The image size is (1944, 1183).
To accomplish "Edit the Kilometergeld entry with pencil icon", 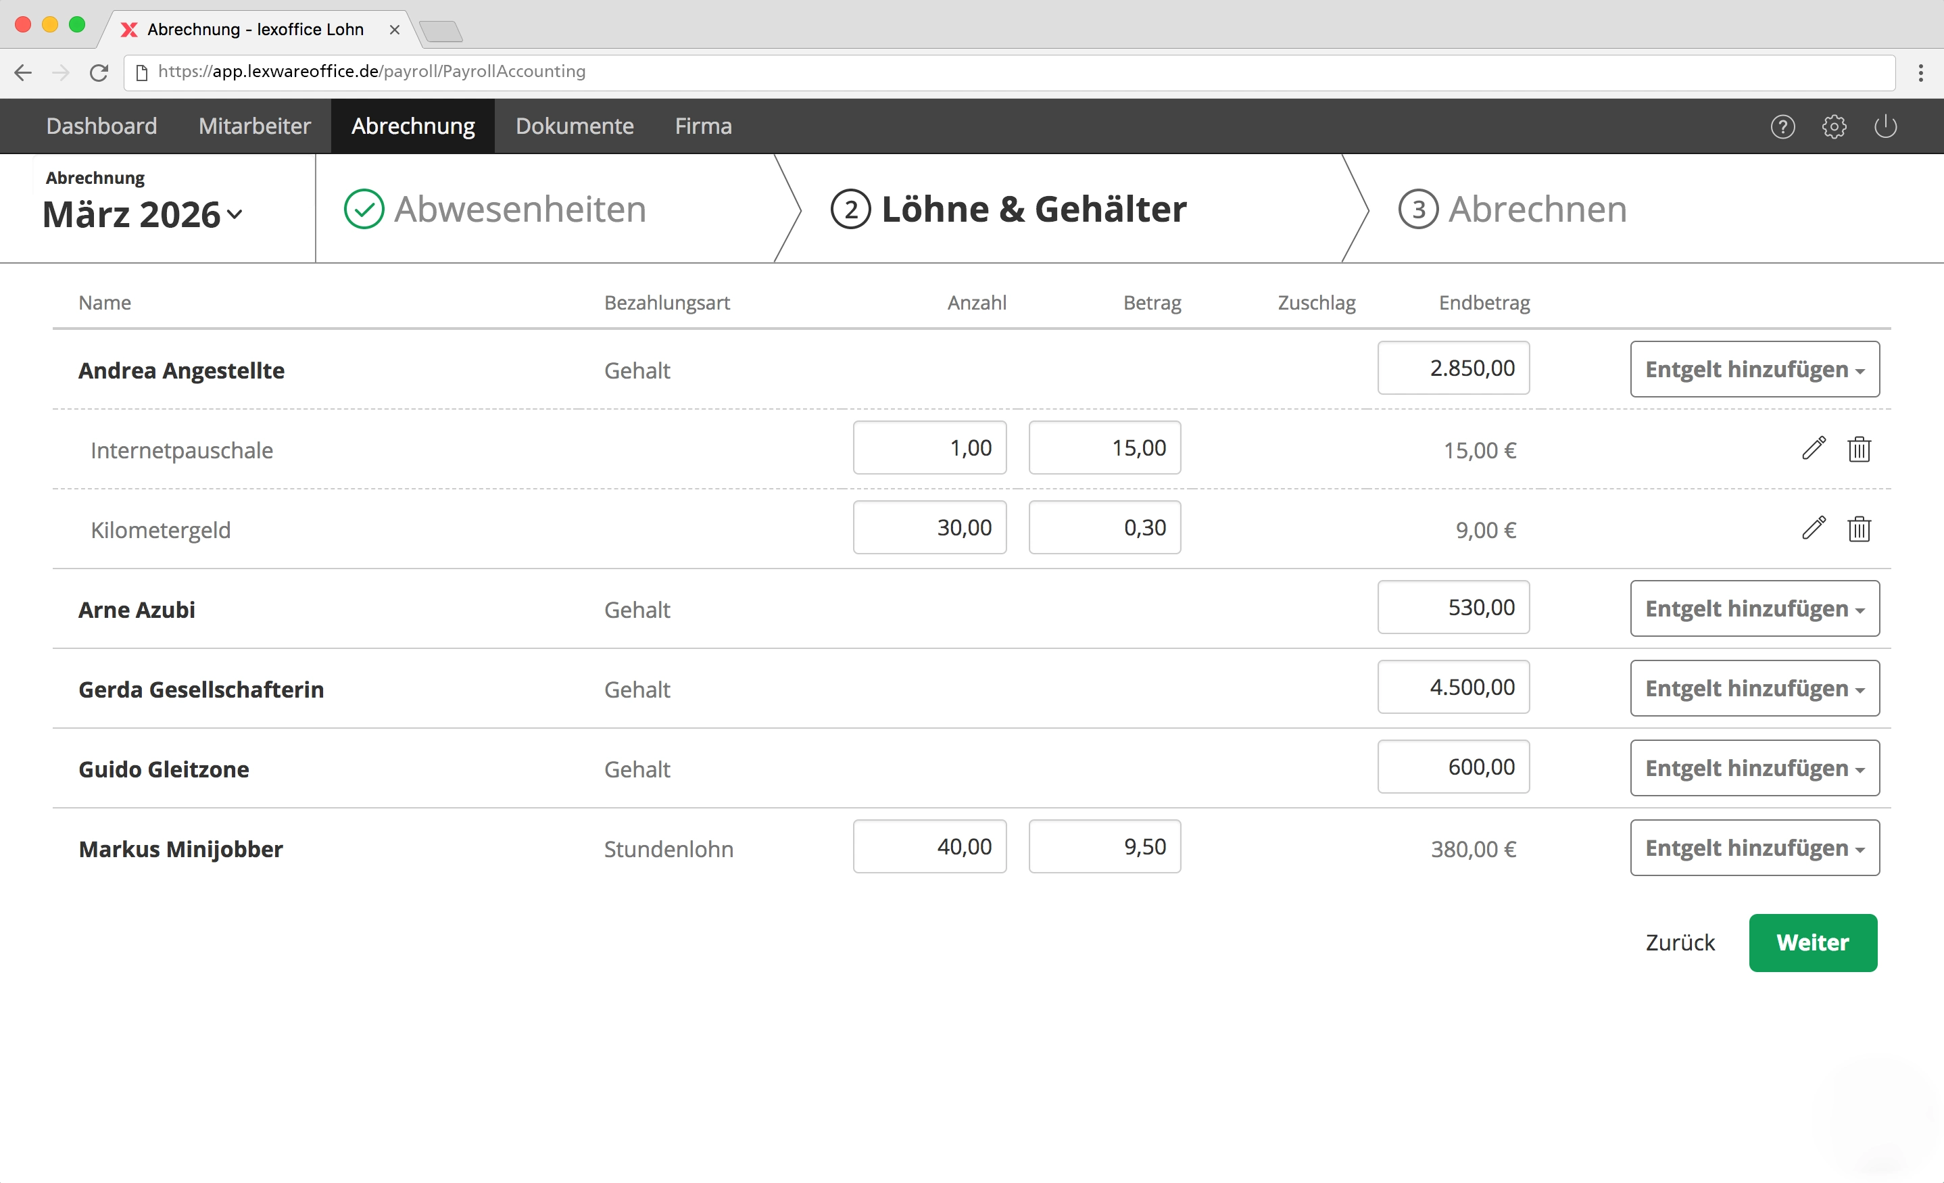I will [x=1813, y=528].
